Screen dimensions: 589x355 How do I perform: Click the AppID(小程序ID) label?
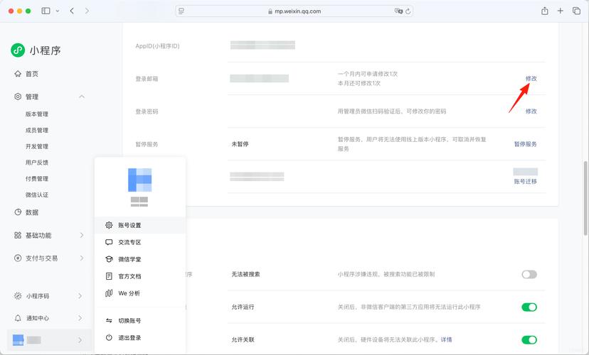pyautogui.click(x=157, y=46)
